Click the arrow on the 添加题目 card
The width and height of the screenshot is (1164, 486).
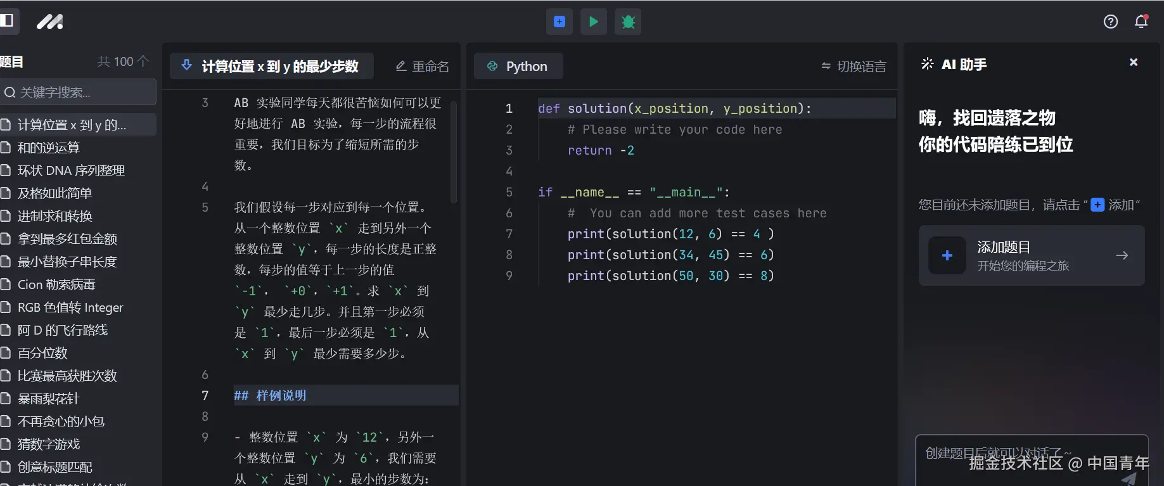pos(1122,255)
